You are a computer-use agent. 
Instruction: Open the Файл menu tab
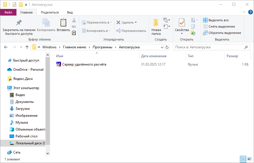[x=8, y=12]
